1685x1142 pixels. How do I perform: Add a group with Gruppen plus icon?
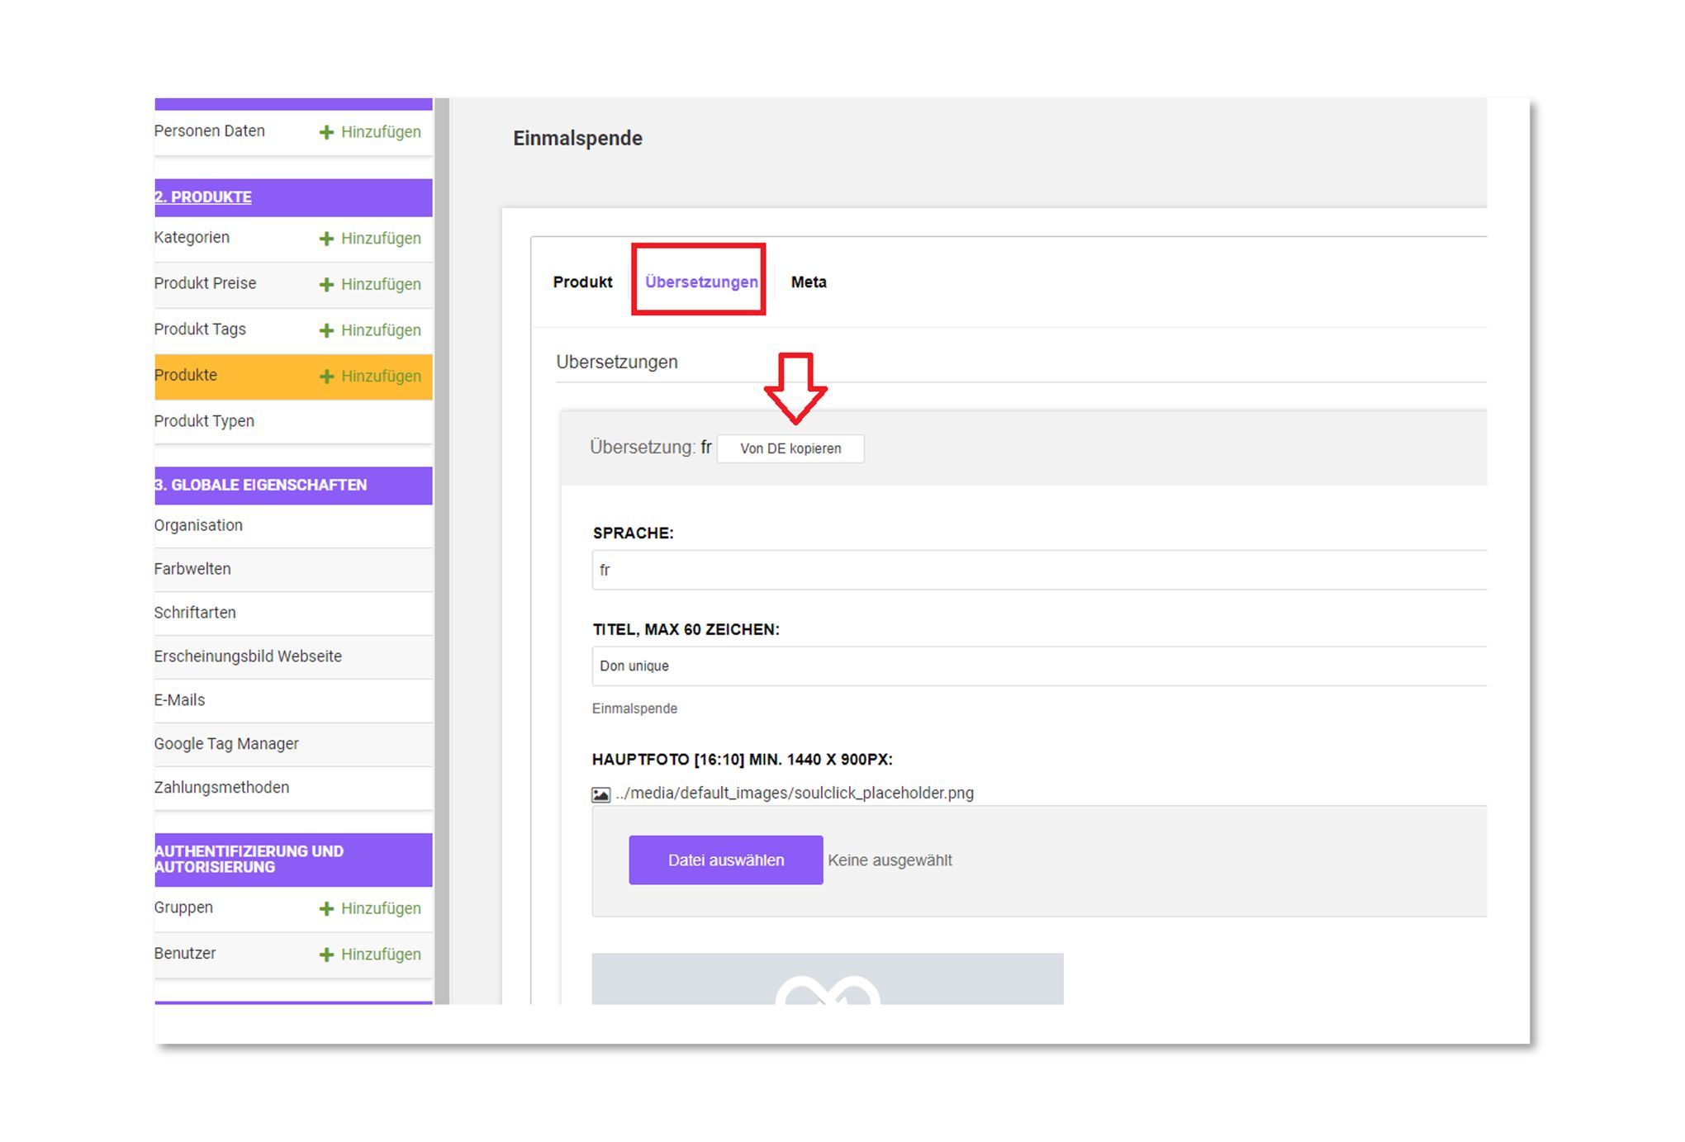[x=326, y=908]
